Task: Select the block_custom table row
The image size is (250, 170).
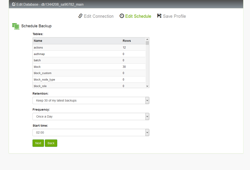Action: [x=89, y=73]
